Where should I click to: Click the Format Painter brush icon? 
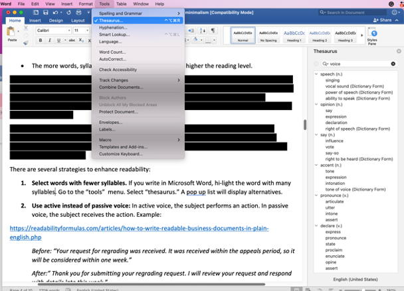click(x=26, y=42)
